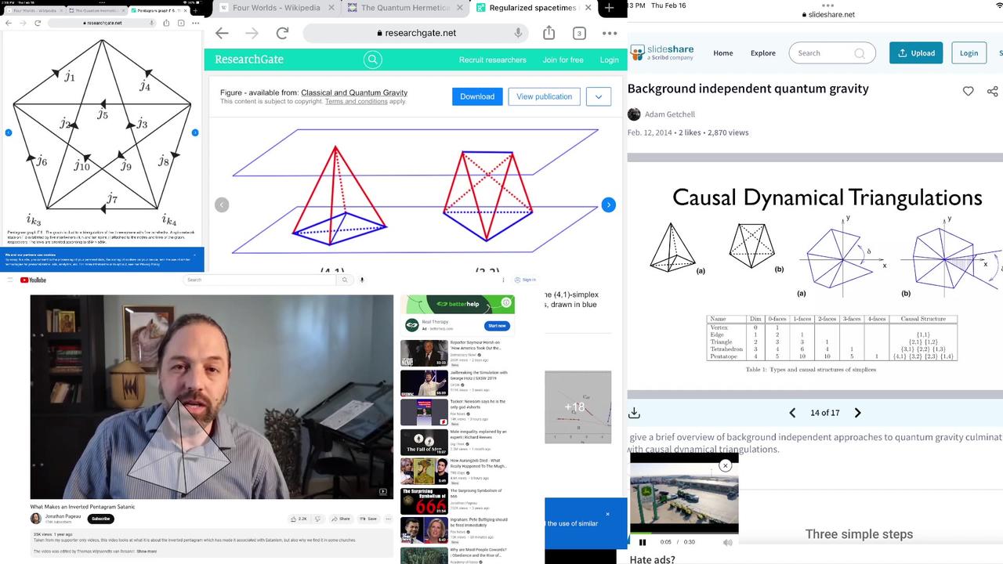Click the View publication button

click(x=544, y=96)
